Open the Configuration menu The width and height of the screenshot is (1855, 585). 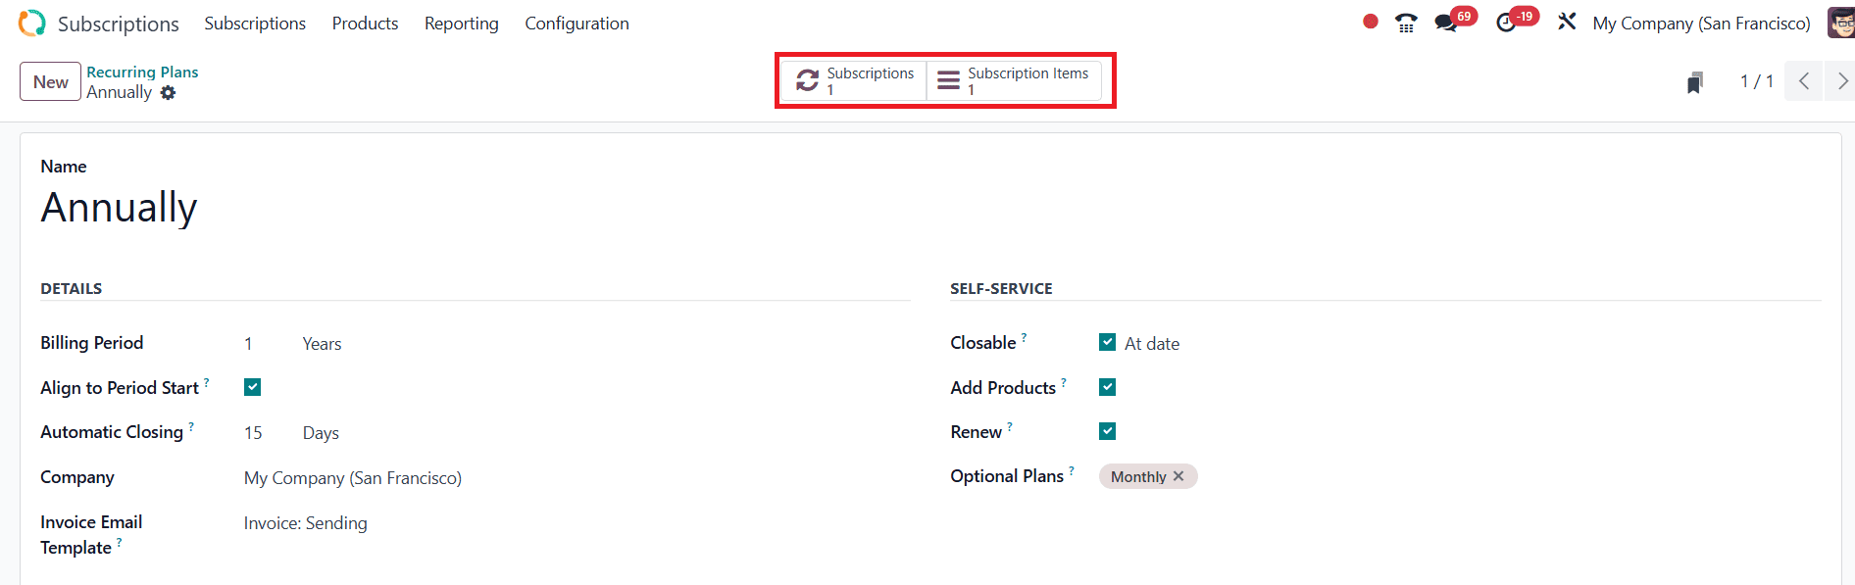(x=577, y=23)
